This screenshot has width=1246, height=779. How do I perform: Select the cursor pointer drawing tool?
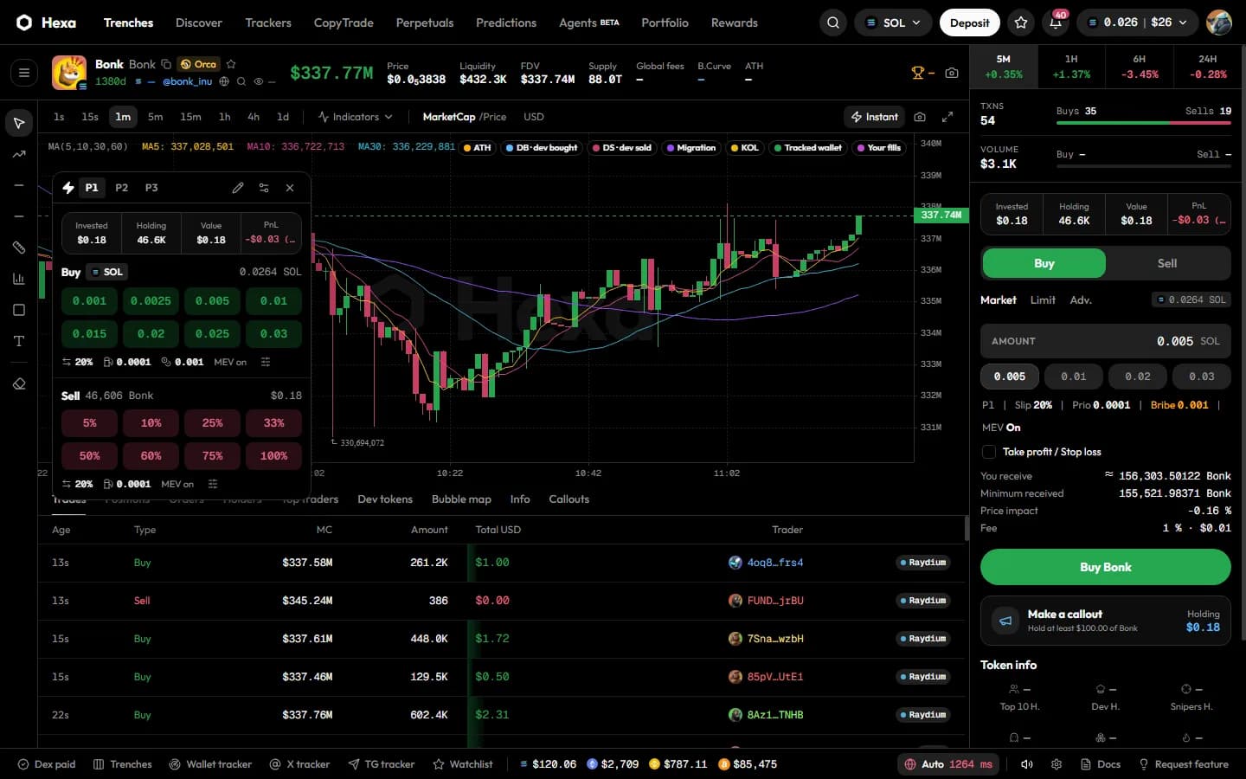[x=19, y=123]
